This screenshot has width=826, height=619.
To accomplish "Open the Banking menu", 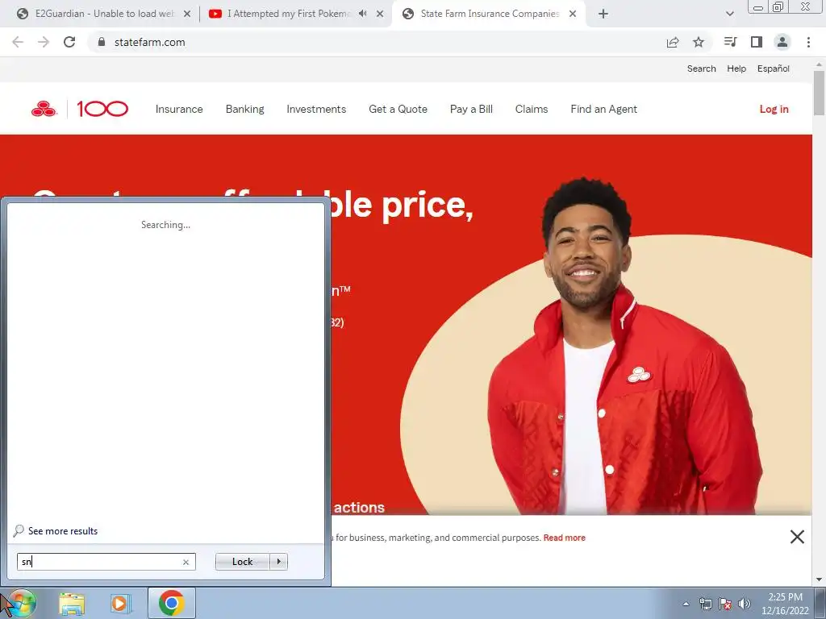I will point(245,109).
